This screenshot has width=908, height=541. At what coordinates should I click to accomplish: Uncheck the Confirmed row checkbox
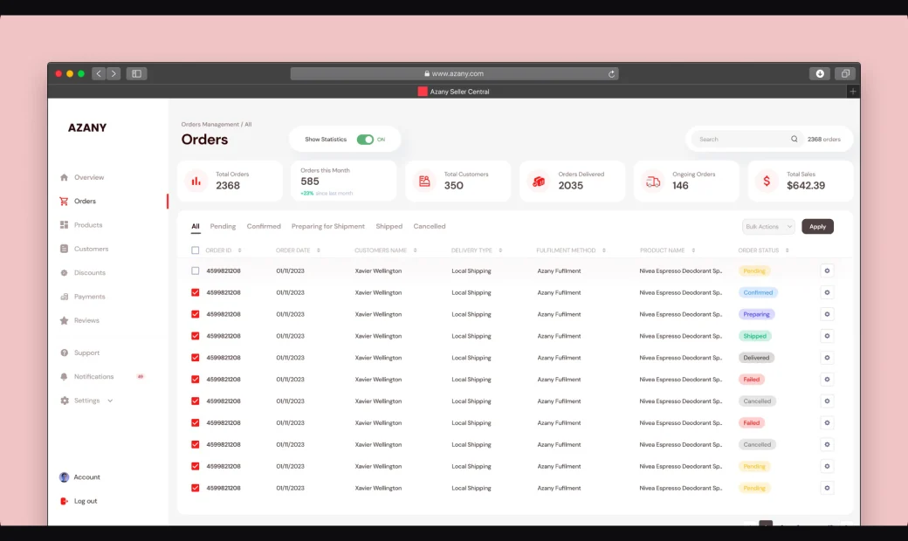196,292
